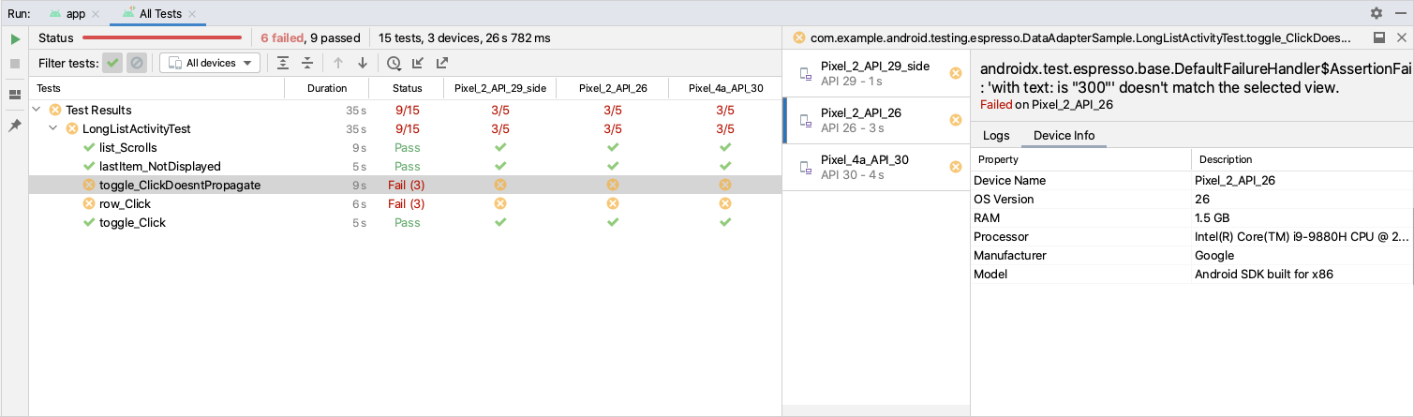This screenshot has width=1414, height=417.
Task: Toggle the show skipped tests filter
Action: point(137,63)
